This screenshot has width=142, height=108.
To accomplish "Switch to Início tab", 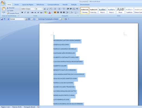I will (x=9, y=5).
